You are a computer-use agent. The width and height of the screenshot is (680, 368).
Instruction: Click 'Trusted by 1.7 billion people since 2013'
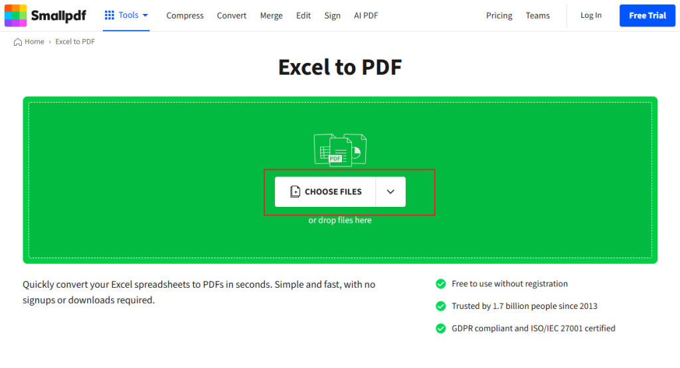[525, 306]
